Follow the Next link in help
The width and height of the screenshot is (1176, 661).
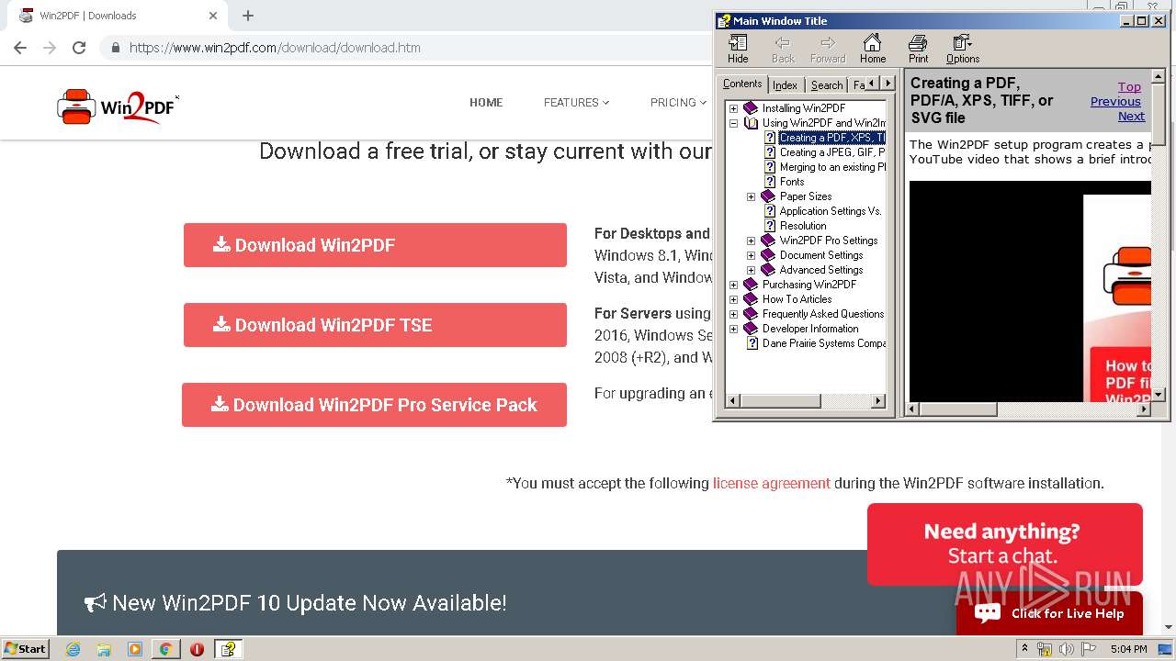coord(1131,117)
